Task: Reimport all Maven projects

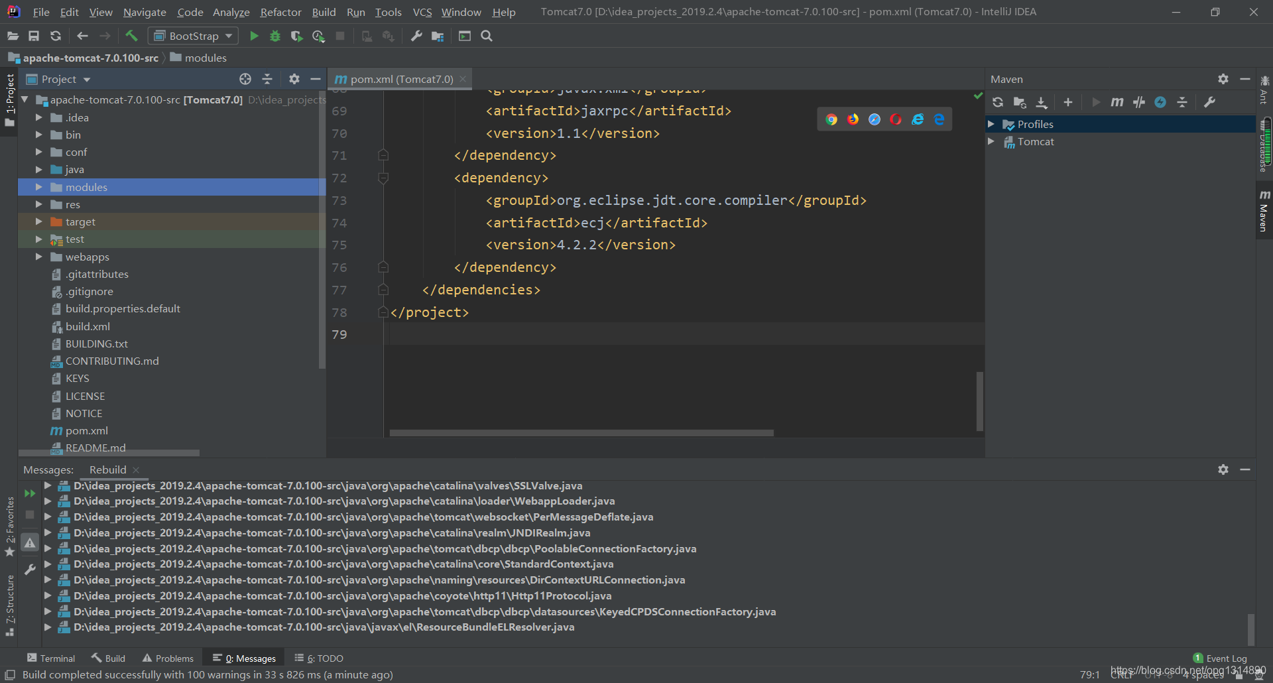Action: point(998,102)
